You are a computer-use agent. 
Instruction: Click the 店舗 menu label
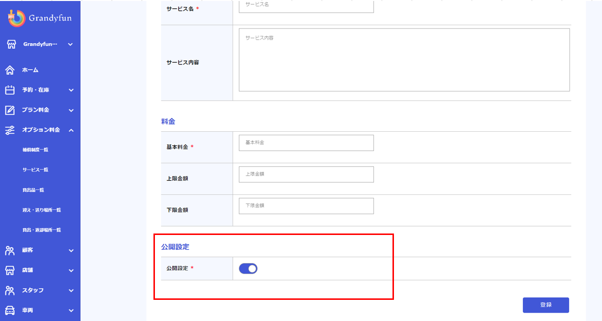pos(28,270)
